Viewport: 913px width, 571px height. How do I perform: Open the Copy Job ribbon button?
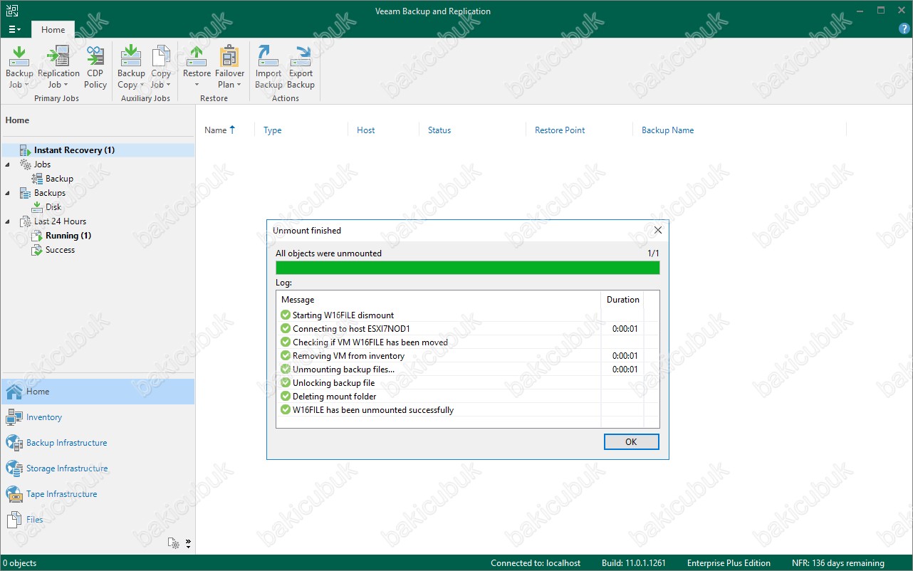[x=161, y=68]
